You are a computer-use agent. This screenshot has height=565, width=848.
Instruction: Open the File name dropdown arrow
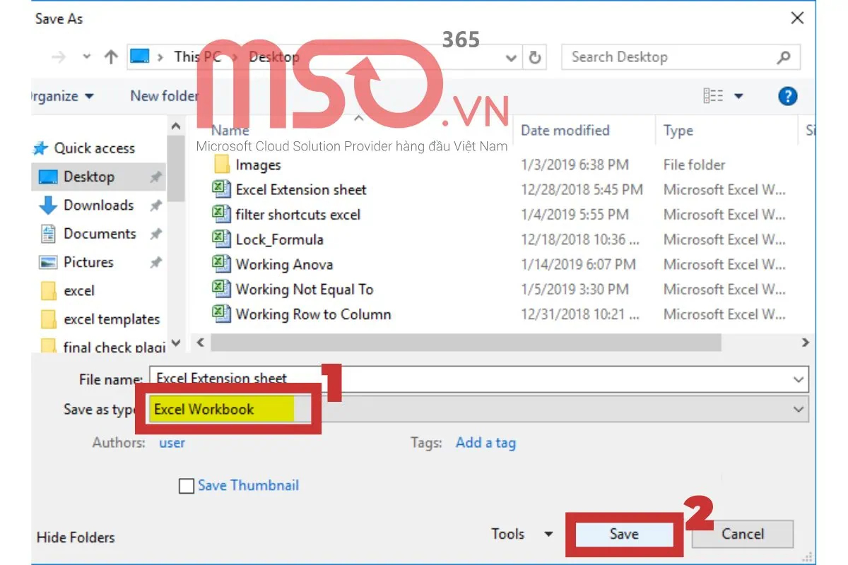799,379
